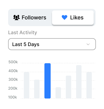This screenshot has width=104, height=109.
Task: Click the second gray bar near 300k
Action: pyautogui.click(x=37, y=89)
